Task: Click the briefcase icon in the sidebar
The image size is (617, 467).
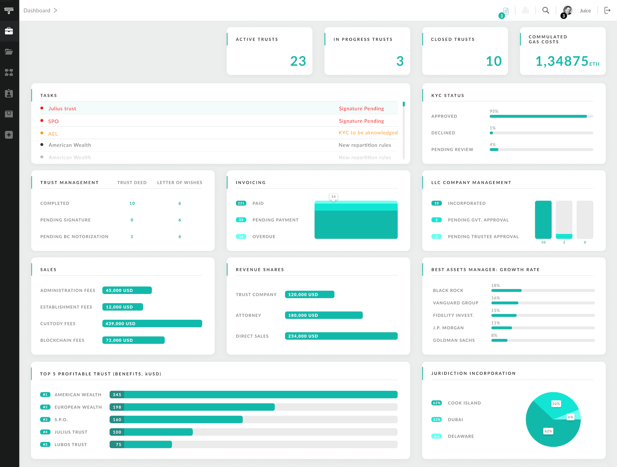Action: pos(9,31)
